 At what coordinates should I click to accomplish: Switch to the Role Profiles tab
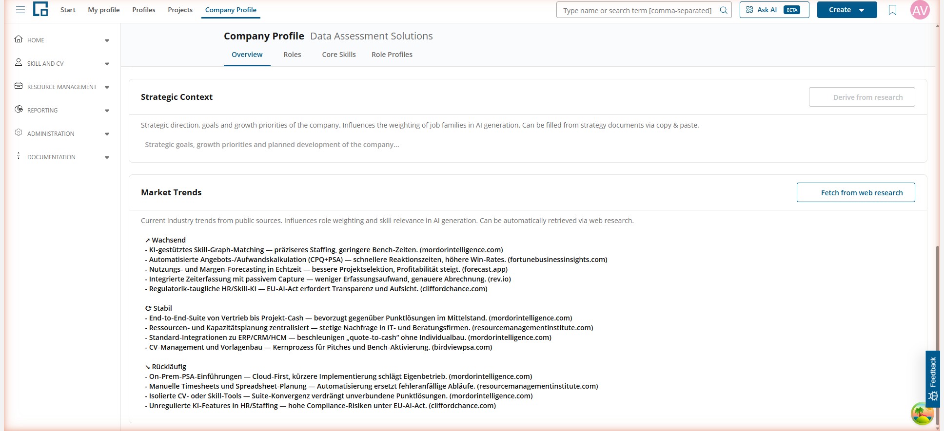coord(392,55)
